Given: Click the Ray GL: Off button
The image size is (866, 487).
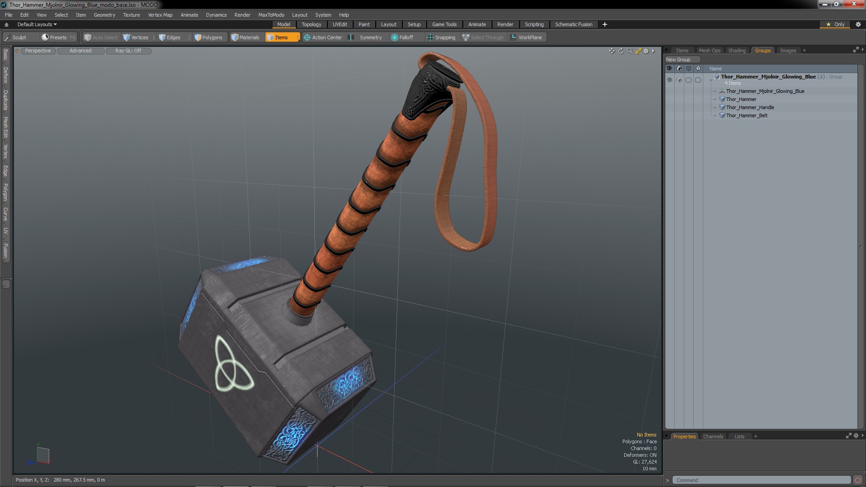Looking at the screenshot, I should tap(128, 51).
